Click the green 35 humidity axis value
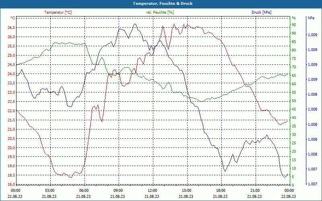Viewport: 322px width, 201px height. pyautogui.click(x=294, y=126)
